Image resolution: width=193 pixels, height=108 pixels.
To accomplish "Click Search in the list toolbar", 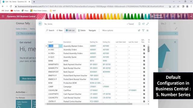I will click(x=50, y=30).
